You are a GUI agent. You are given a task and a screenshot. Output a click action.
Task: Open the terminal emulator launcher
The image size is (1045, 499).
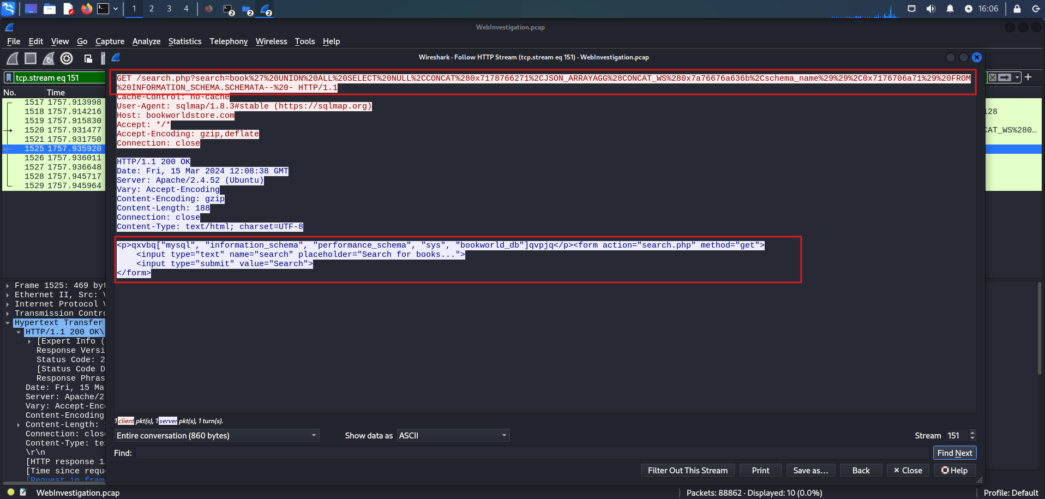tap(103, 9)
